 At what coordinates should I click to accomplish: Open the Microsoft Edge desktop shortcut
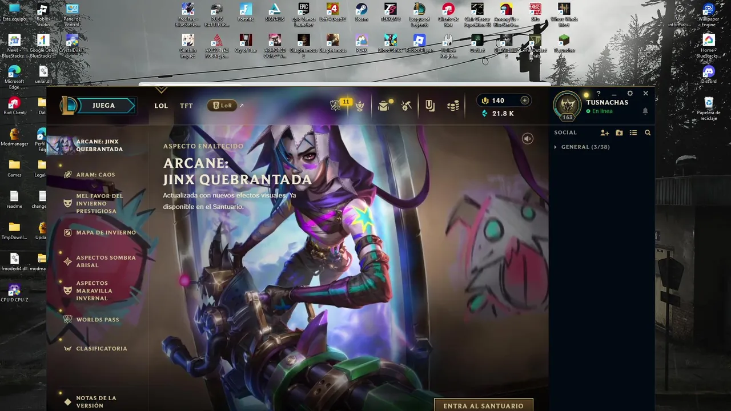click(14, 77)
